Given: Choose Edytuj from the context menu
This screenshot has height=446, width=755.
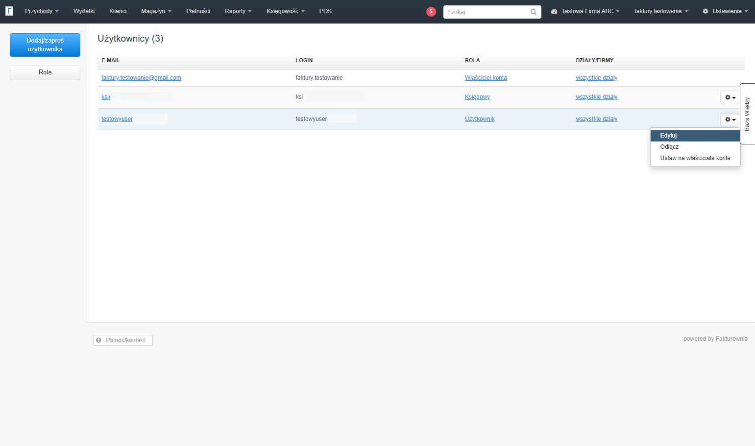Looking at the screenshot, I should [695, 136].
